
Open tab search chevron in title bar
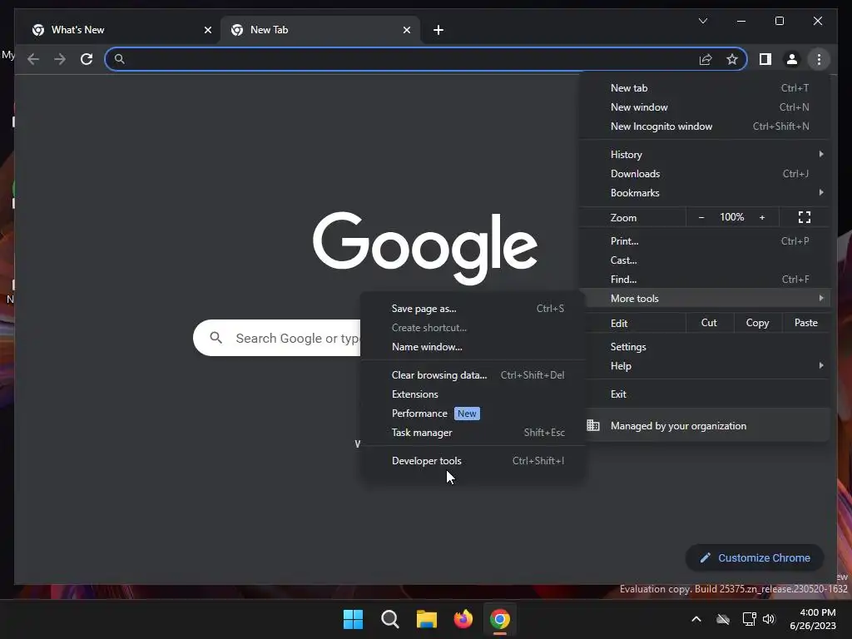point(702,21)
